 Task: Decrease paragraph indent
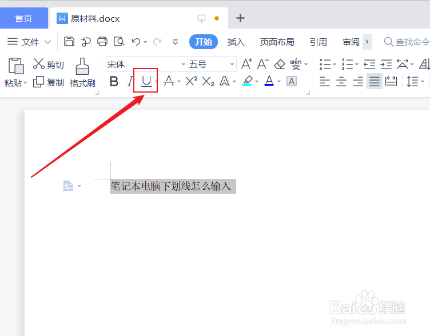coord(369,65)
